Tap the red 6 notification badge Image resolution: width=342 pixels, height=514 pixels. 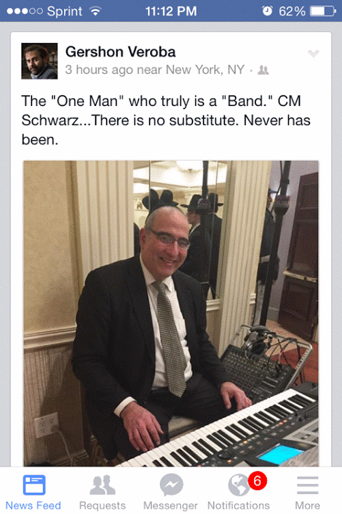257,481
